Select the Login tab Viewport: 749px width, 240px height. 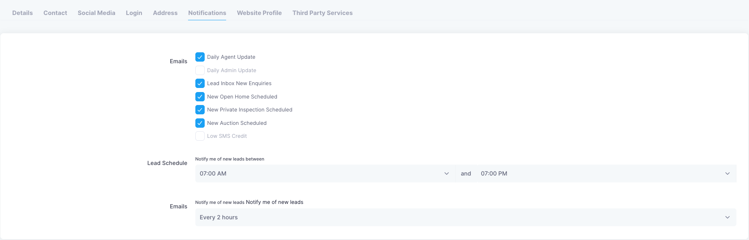[x=134, y=13]
